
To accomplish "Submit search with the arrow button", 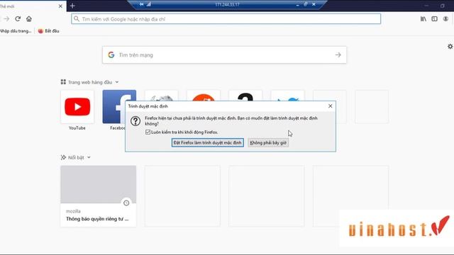I will (x=338, y=55).
